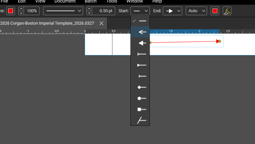Choose the square start style
Viewport: 255px width, 144px height.
click(x=140, y=109)
